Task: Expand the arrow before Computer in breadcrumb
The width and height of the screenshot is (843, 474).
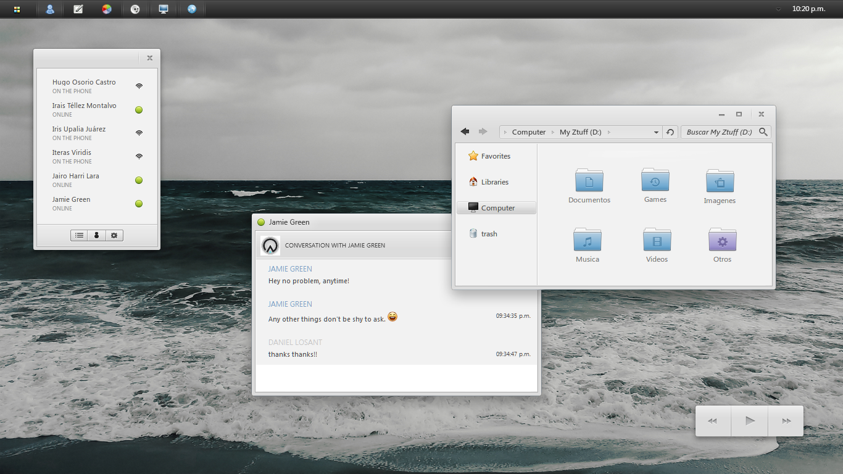Action: pos(505,132)
